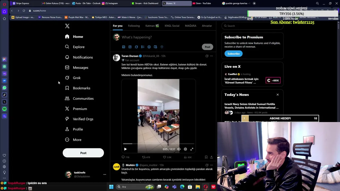
Task: Expand the video to fullscreen
Action: pyautogui.click(x=192, y=149)
